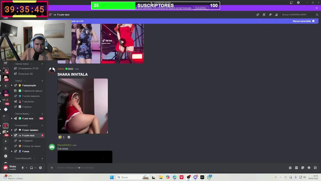Open headphone output options dropdown arrow
The width and height of the screenshot is (321, 181).
[x=35, y=168]
